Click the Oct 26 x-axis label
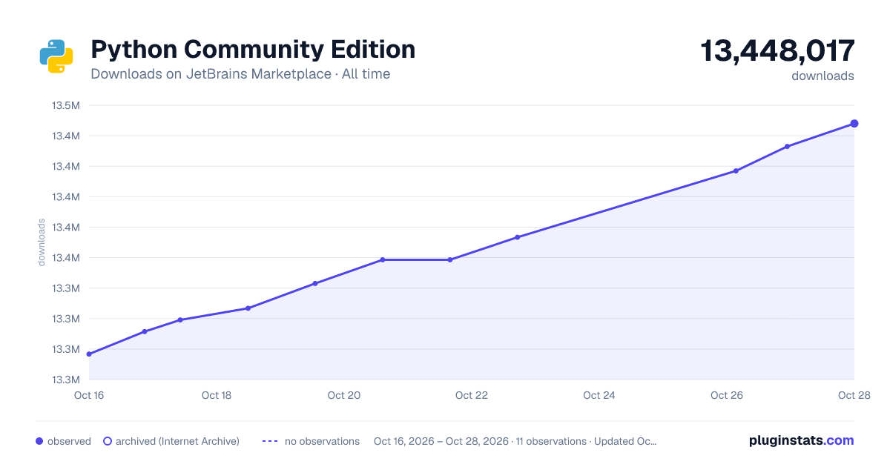Viewport: 890px width, 467px height. coord(727,395)
